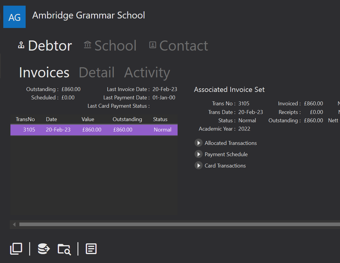Sort by Date column header
The image size is (340, 263).
tap(51, 119)
